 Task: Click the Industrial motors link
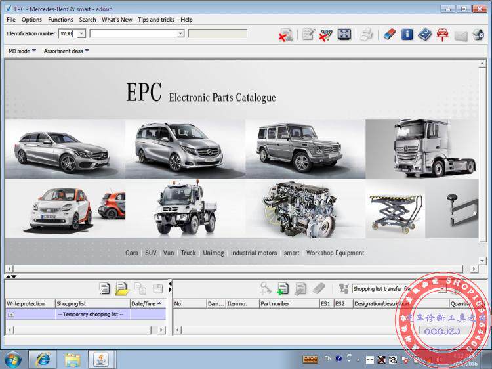coord(254,253)
